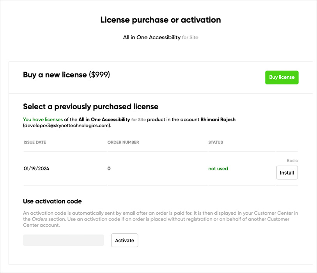Click the 'All in One Accessibility for Site' subtitle

pos(161,37)
